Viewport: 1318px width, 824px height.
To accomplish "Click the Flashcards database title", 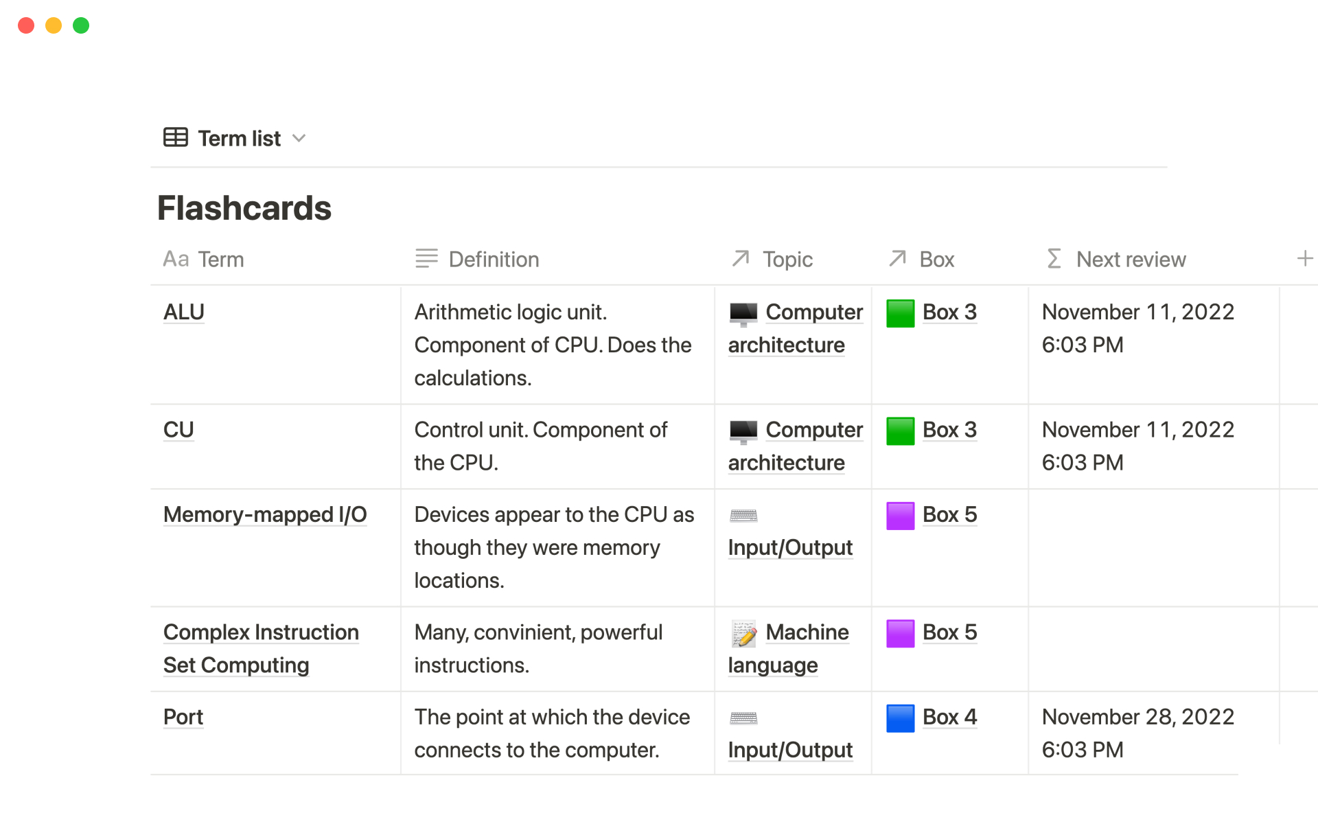I will [x=244, y=208].
